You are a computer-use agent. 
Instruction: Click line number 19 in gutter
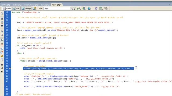click(x=7, y=12)
